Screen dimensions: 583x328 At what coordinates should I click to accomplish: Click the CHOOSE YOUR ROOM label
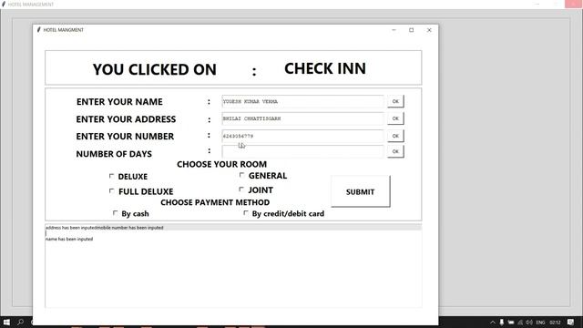(221, 164)
